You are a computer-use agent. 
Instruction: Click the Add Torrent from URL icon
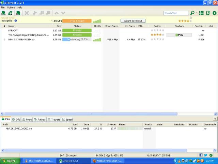10,13
